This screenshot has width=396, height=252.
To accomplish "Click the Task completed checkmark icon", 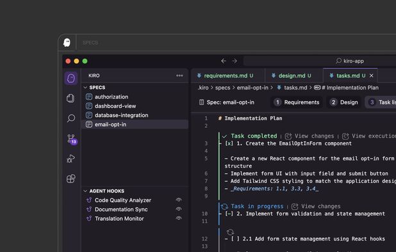I will point(224,136).
